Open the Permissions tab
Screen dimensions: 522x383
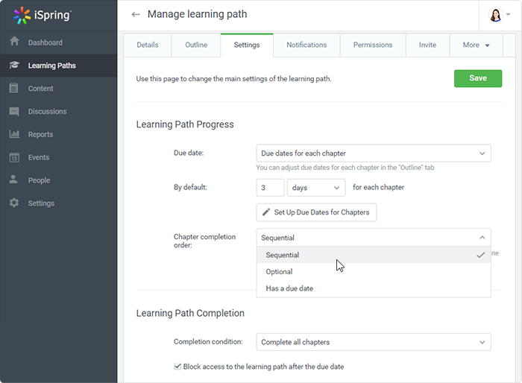(x=373, y=45)
